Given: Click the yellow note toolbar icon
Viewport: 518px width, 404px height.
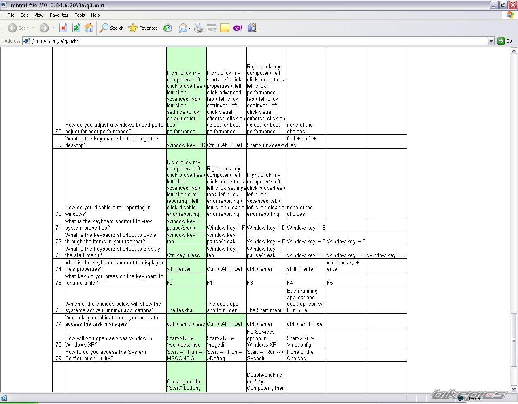Looking at the screenshot, I should click(x=225, y=28).
